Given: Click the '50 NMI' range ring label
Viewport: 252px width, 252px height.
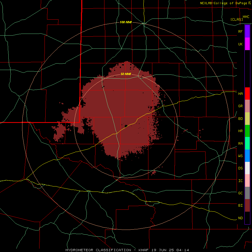Looking at the screenshot, I should click(x=126, y=74).
